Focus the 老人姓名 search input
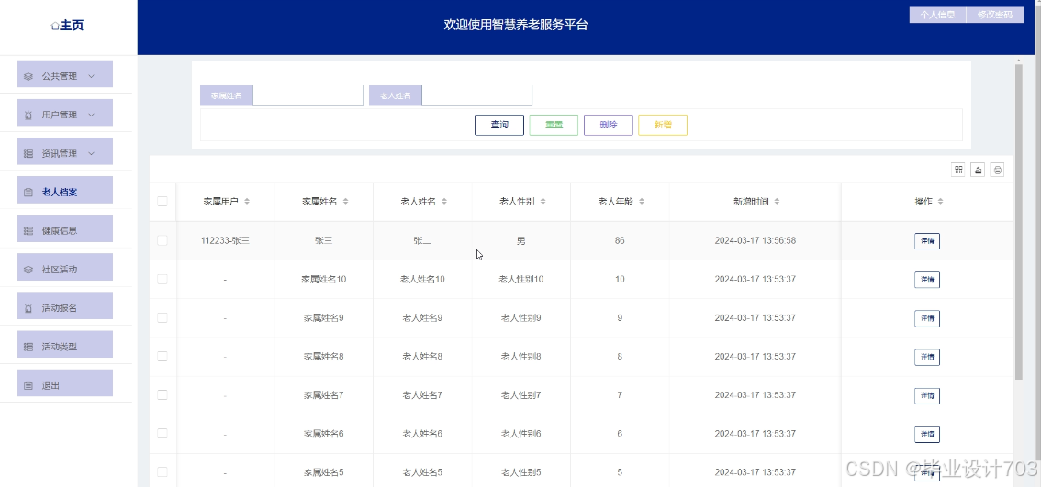The height and width of the screenshot is (487, 1041). click(x=476, y=95)
